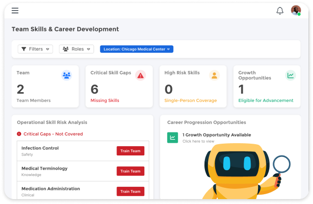Select 'Missing Skills' label
The height and width of the screenshot is (204, 313).
105,101
